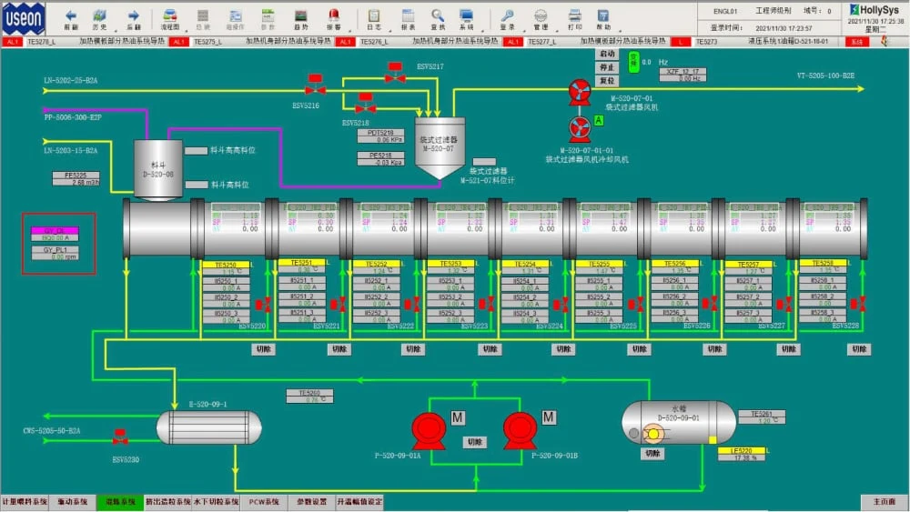Click 切换 button between the pumps

(x=475, y=442)
